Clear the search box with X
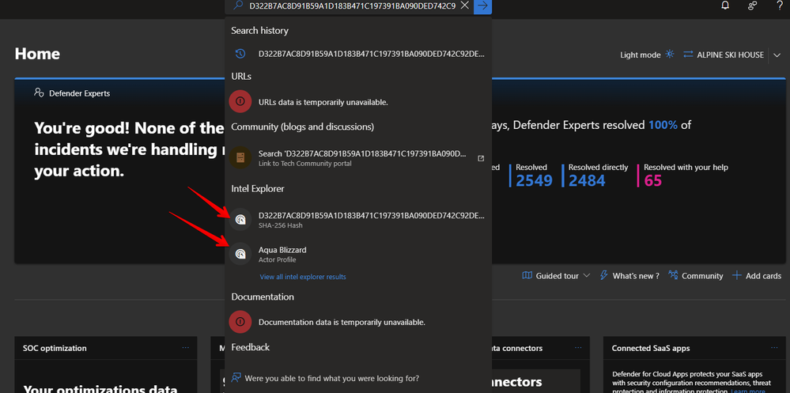The image size is (790, 393). click(x=464, y=6)
